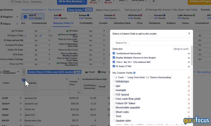Click the search magnifier icon in top bar

12,2
